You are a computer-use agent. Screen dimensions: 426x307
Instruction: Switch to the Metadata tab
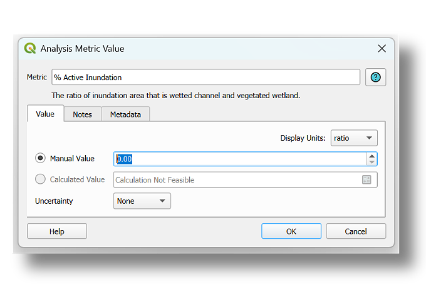click(125, 114)
